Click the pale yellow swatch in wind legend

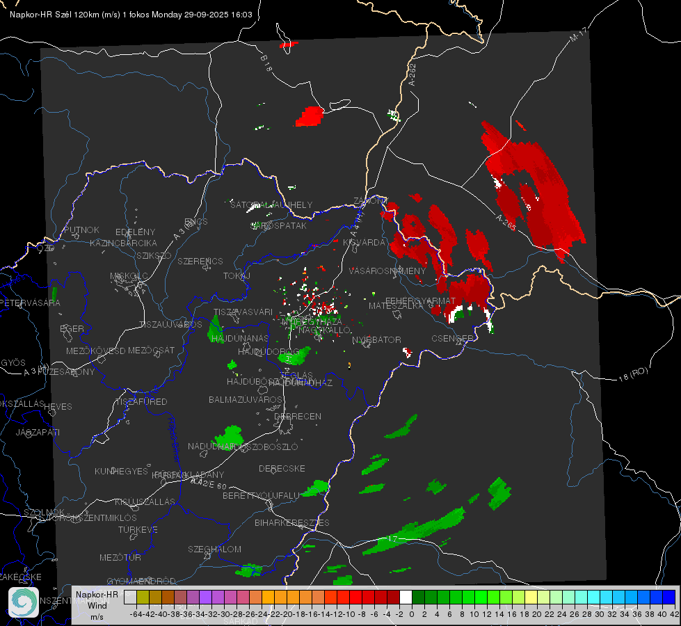(x=531, y=597)
